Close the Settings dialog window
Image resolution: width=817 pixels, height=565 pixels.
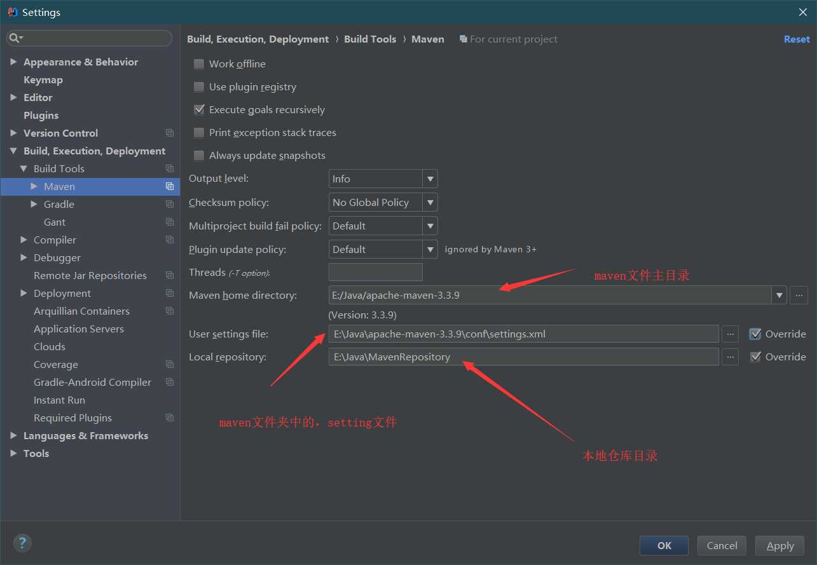pos(803,12)
